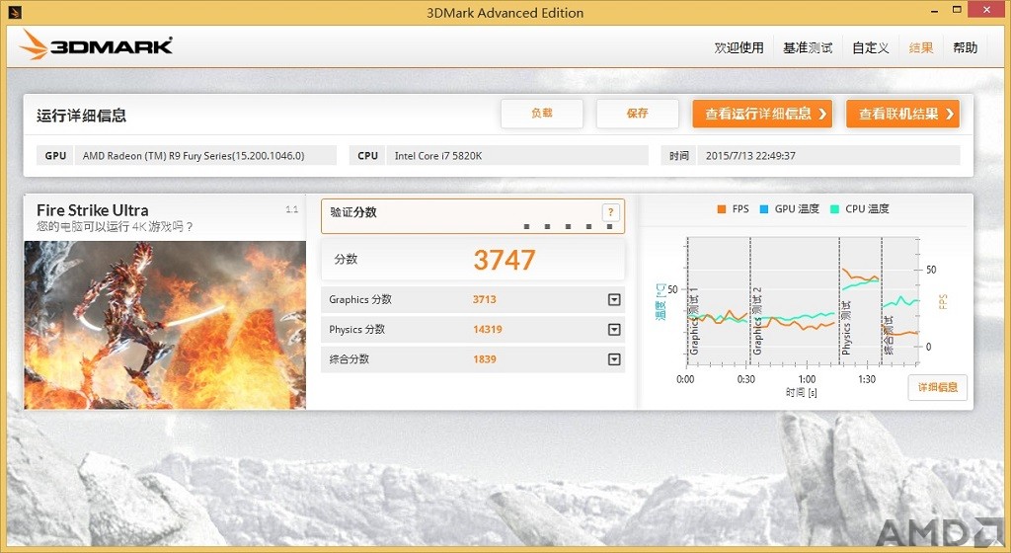The image size is (1011, 553).
Task: Expand the Graphics score details
Action: click(614, 299)
